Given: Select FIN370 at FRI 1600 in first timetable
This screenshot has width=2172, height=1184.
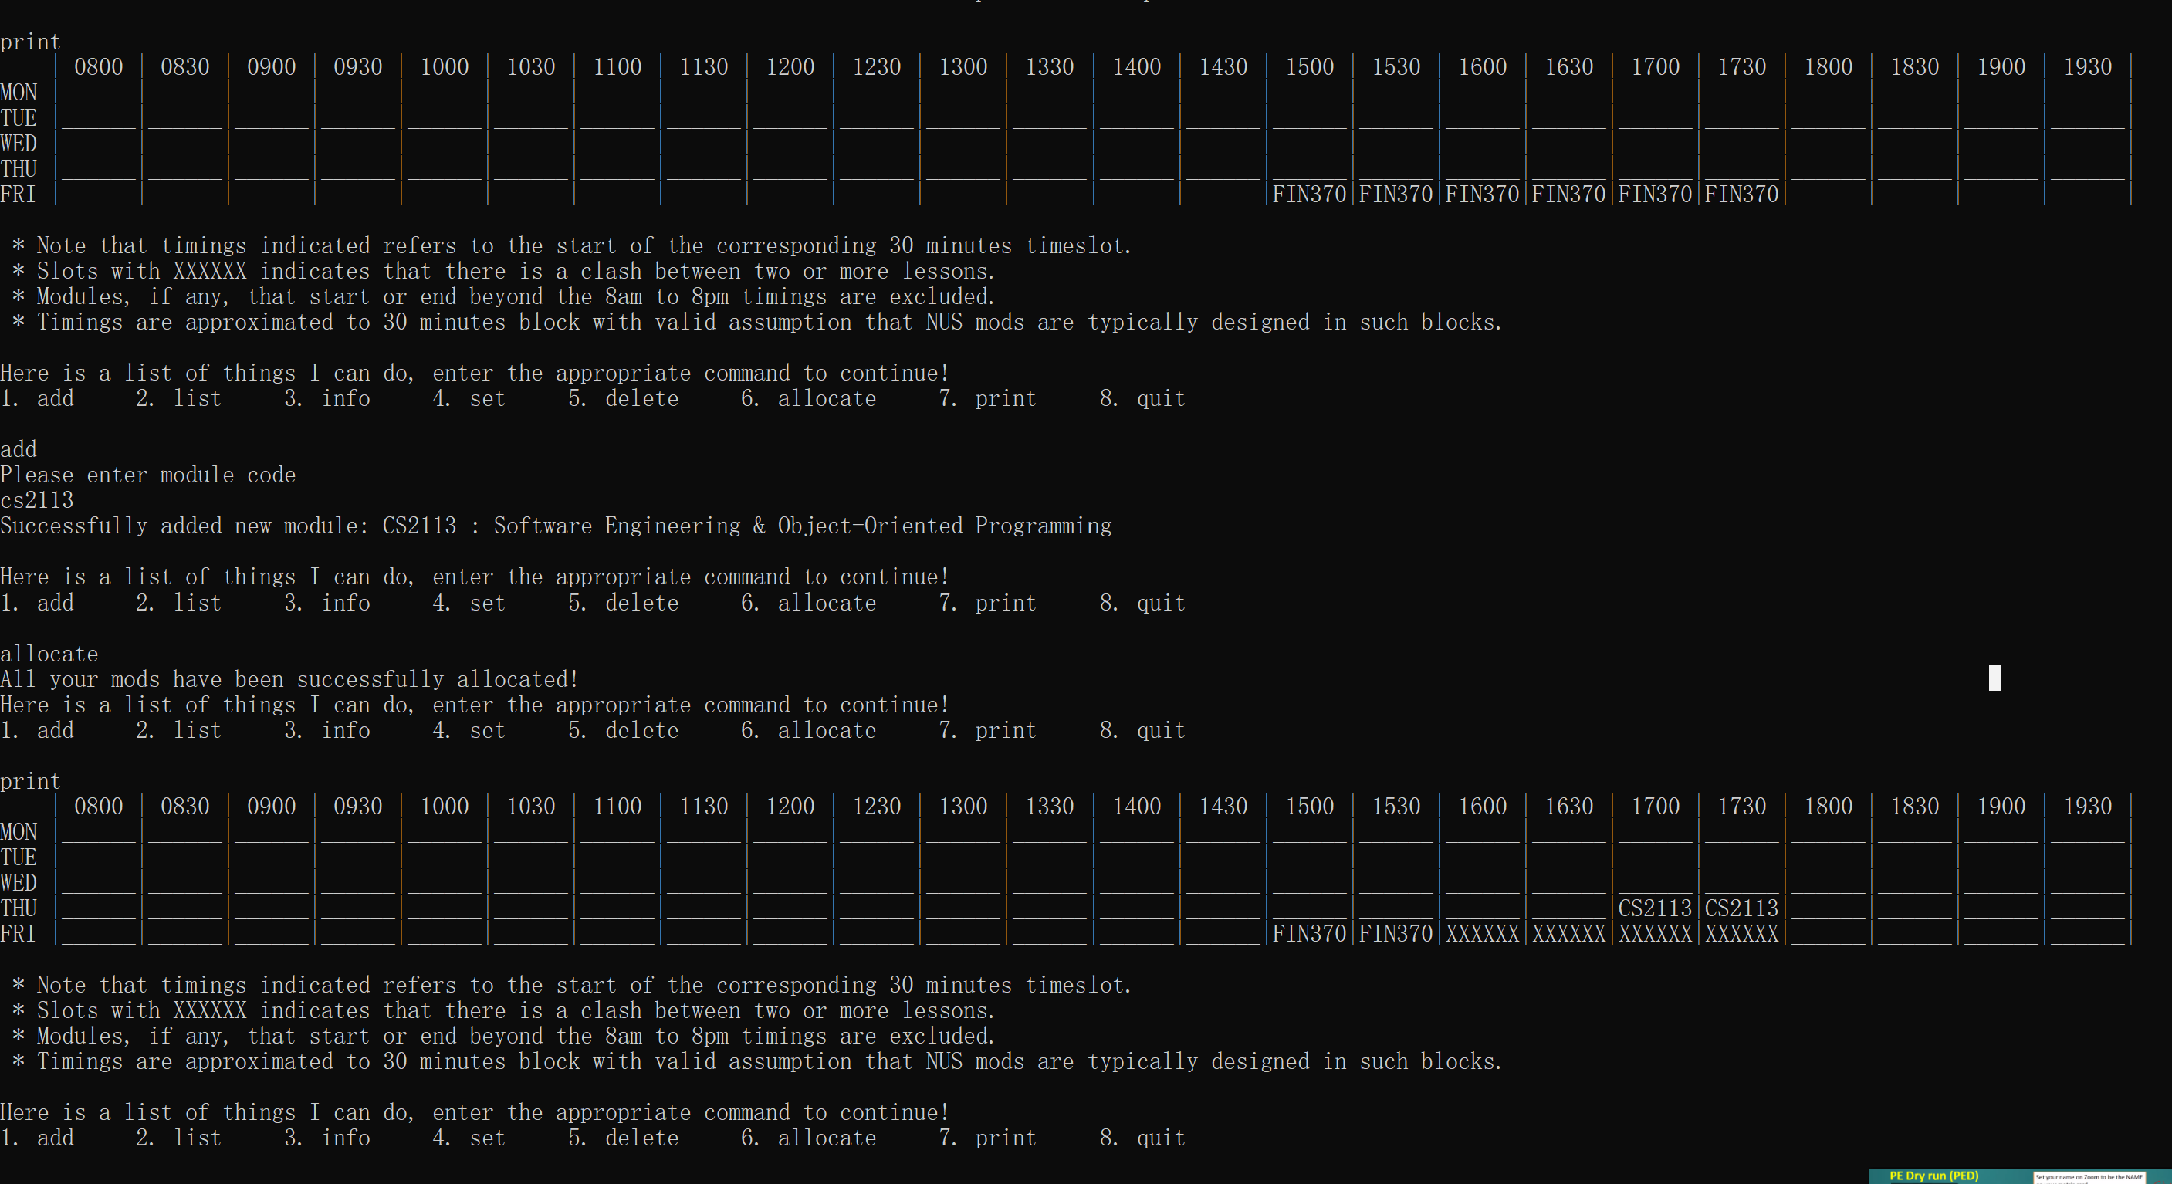Looking at the screenshot, I should [1482, 194].
